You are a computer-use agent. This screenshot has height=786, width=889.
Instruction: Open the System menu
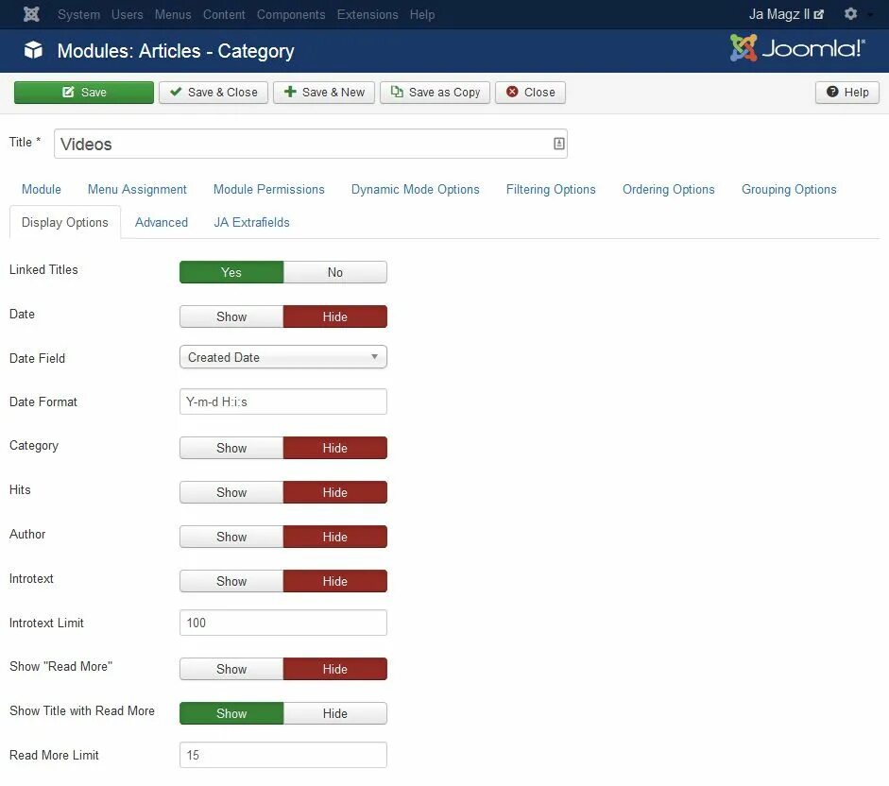(x=78, y=15)
